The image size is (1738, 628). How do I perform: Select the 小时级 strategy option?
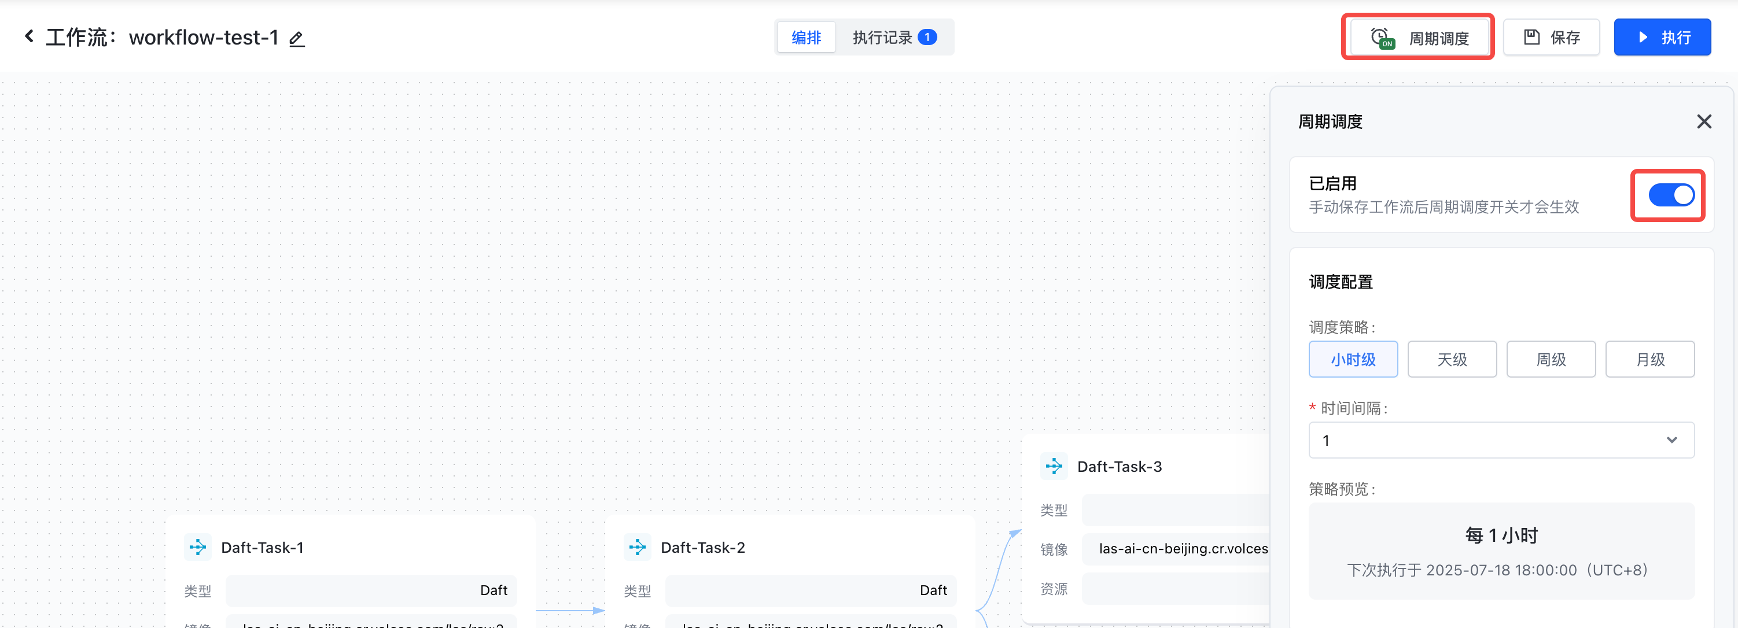click(x=1353, y=360)
